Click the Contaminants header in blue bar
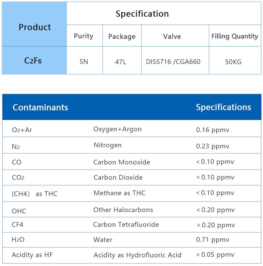263x266 pixels. click(40, 107)
